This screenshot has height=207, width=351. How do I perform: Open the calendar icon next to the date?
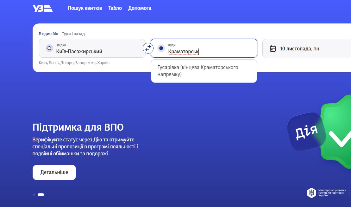273,49
